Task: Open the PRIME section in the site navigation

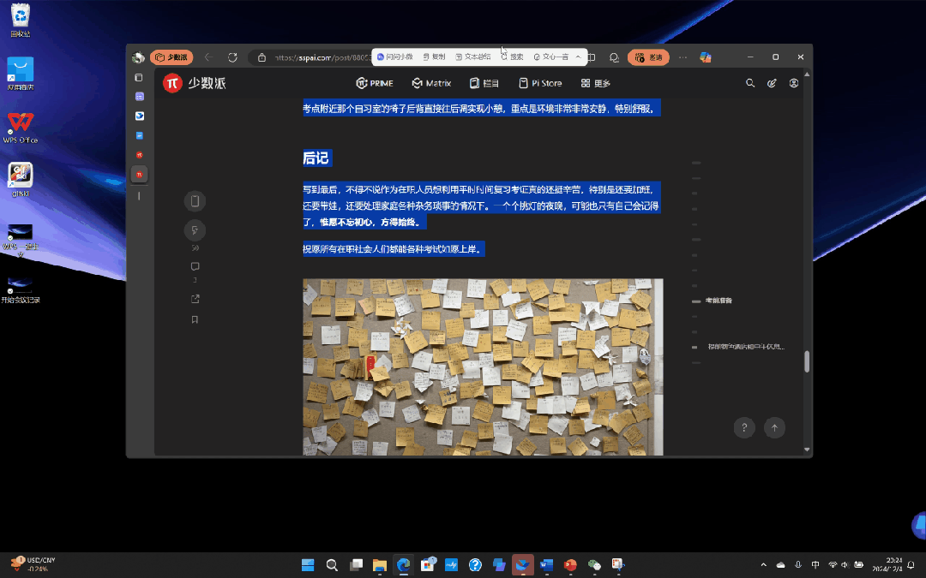Action: click(375, 83)
